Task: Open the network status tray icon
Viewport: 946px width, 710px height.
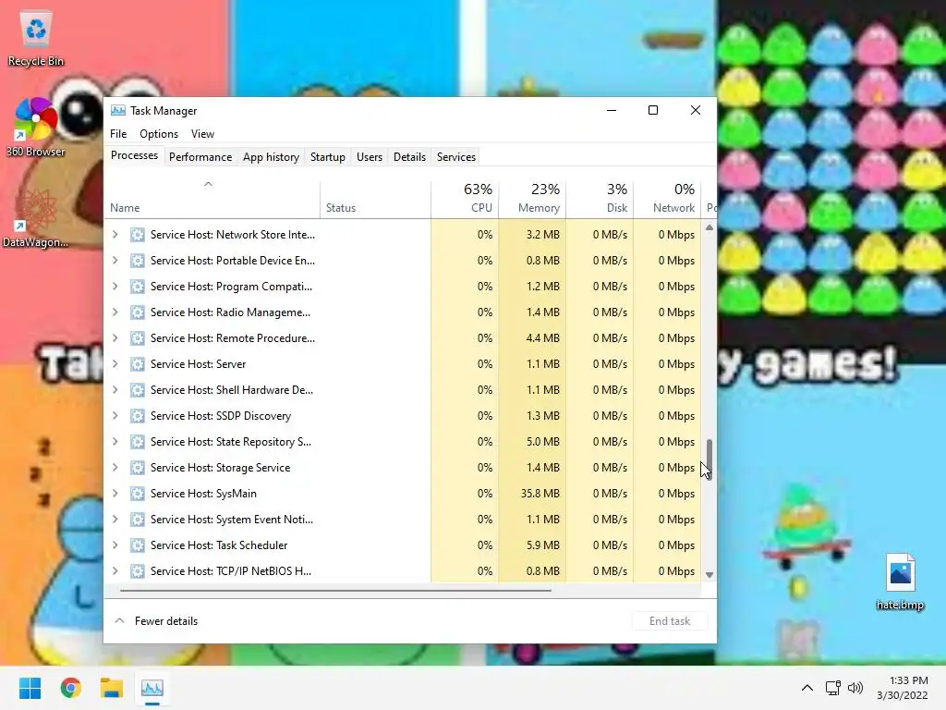Action: (833, 688)
